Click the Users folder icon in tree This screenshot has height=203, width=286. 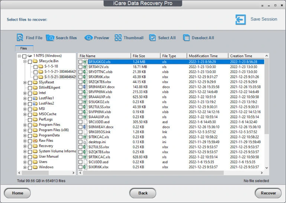35,162
